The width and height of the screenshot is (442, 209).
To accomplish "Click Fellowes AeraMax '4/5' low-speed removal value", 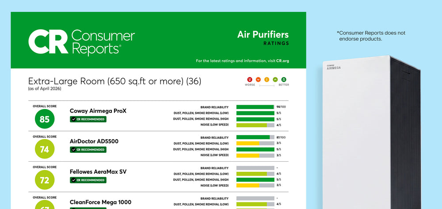I will [x=279, y=174].
